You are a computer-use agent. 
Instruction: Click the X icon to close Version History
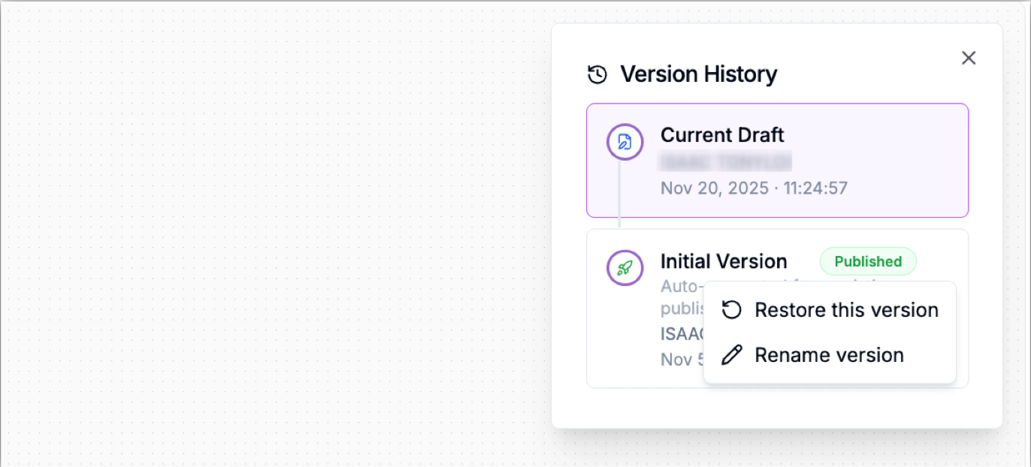969,59
